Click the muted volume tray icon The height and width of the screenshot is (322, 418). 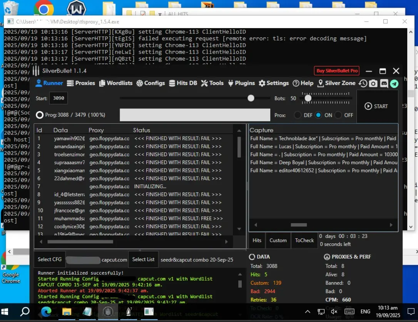click(334, 312)
